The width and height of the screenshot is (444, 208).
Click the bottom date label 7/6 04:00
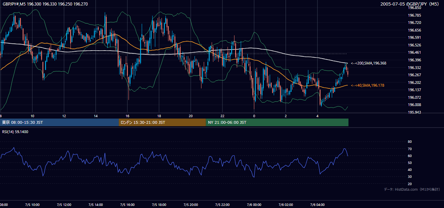(317, 205)
